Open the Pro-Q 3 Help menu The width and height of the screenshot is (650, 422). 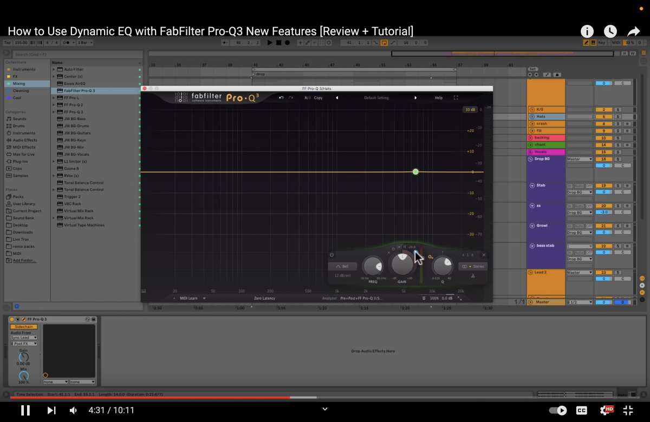(439, 98)
